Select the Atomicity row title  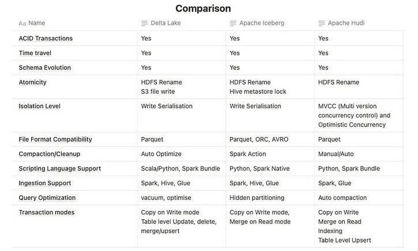point(33,82)
